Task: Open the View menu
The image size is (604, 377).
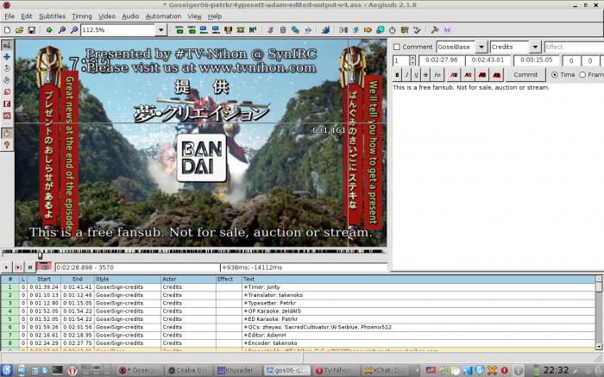Action: pos(194,16)
